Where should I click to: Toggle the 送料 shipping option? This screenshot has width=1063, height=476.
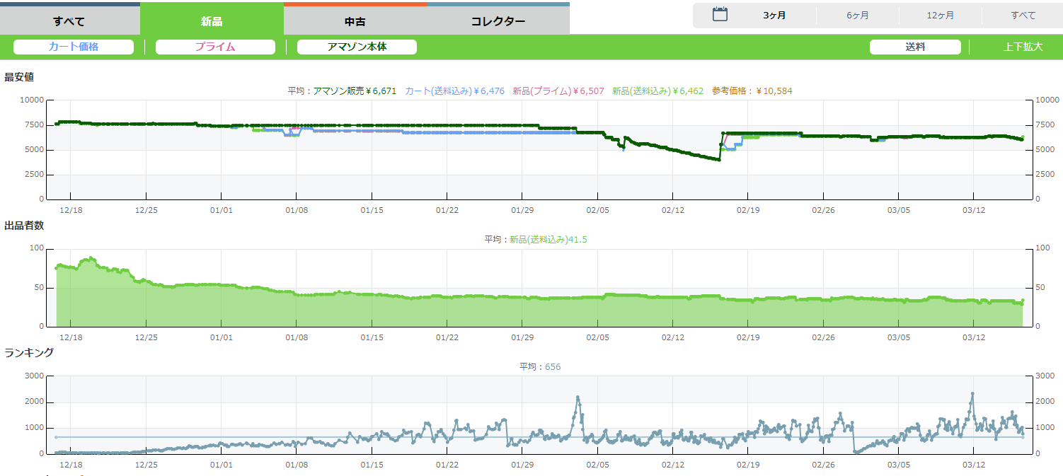pyautogui.click(x=915, y=47)
